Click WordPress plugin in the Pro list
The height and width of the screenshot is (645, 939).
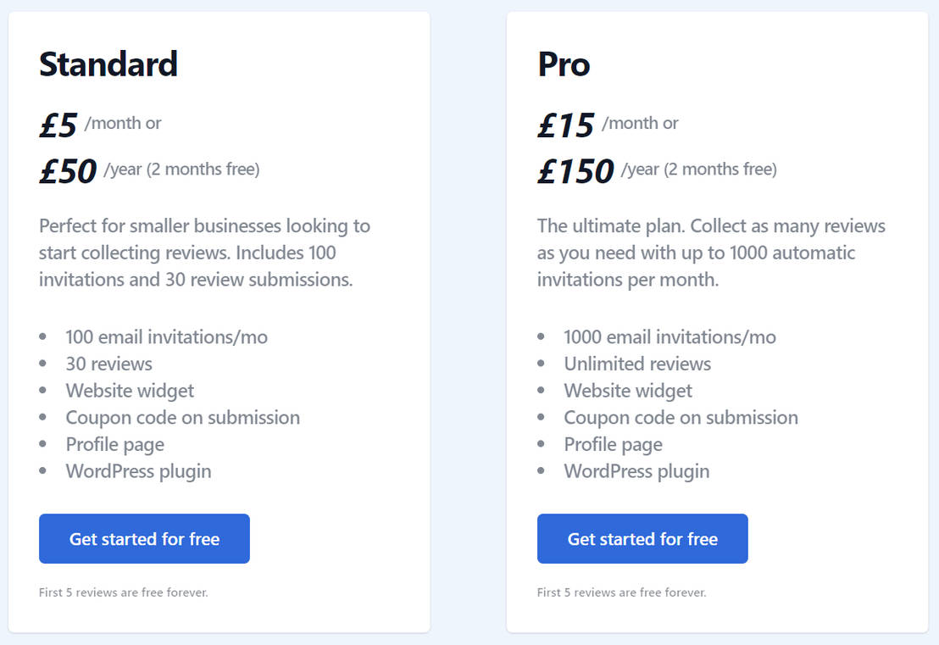click(x=636, y=471)
